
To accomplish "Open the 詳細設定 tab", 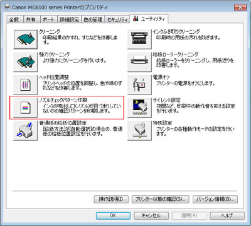I will [x=69, y=19].
